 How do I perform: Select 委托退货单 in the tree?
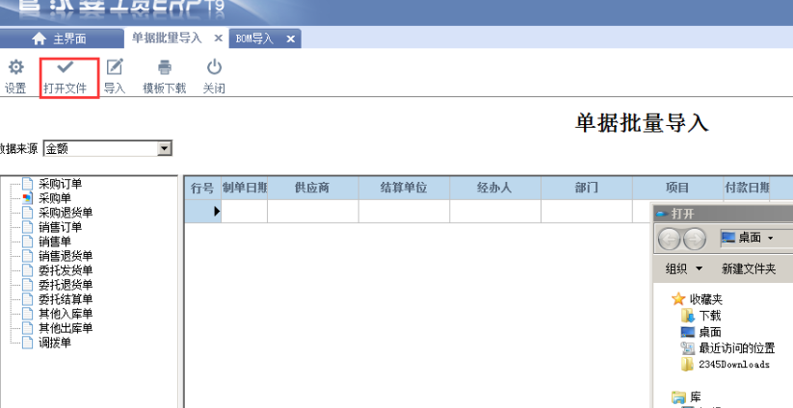pos(66,285)
